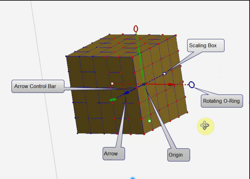250x179 pixels.
Task: Click the green rotation ring on the cube
Action: (x=113, y=100)
